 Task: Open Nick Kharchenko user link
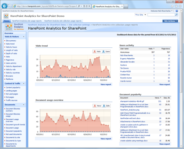pyautogui.click(x=126, y=56)
